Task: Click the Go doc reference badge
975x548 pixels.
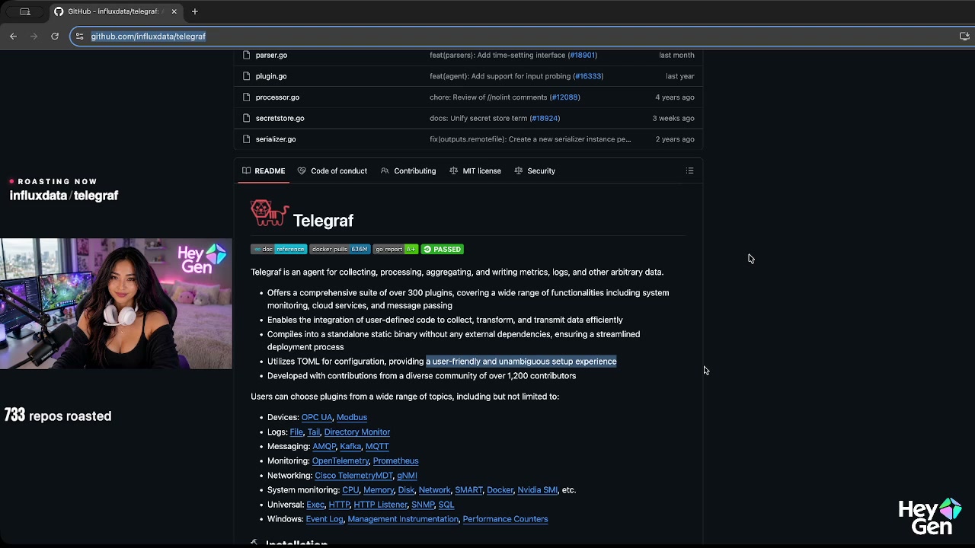Action: tap(279, 249)
